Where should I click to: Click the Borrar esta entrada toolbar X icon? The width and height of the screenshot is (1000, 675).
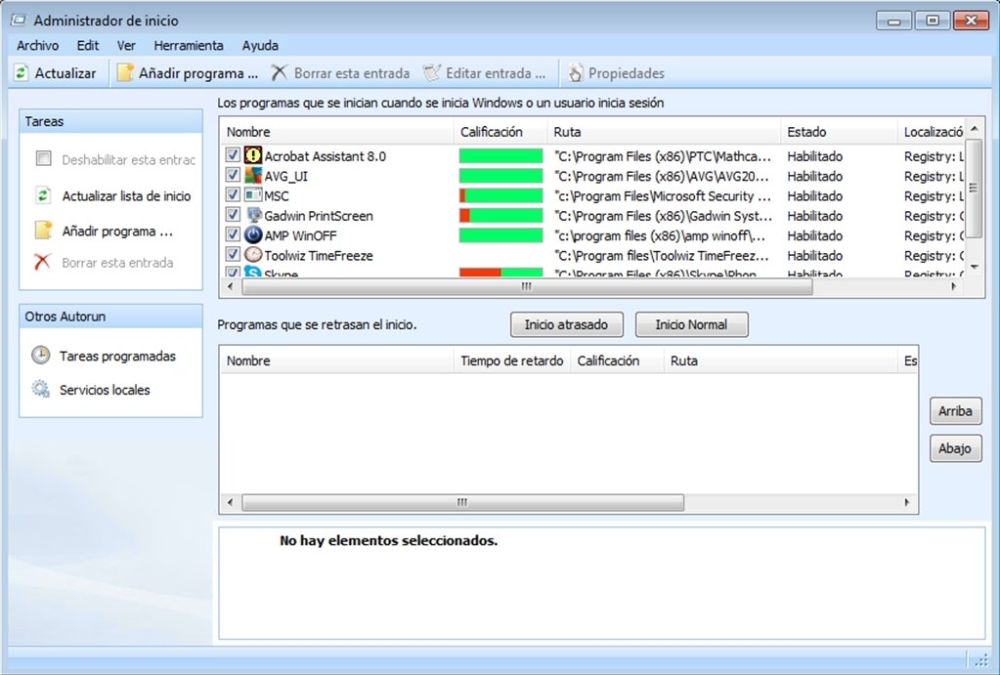coord(280,73)
